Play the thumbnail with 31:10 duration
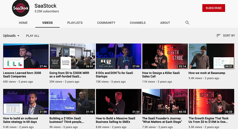Viewport: 238px width, 129px height. pos(72,102)
